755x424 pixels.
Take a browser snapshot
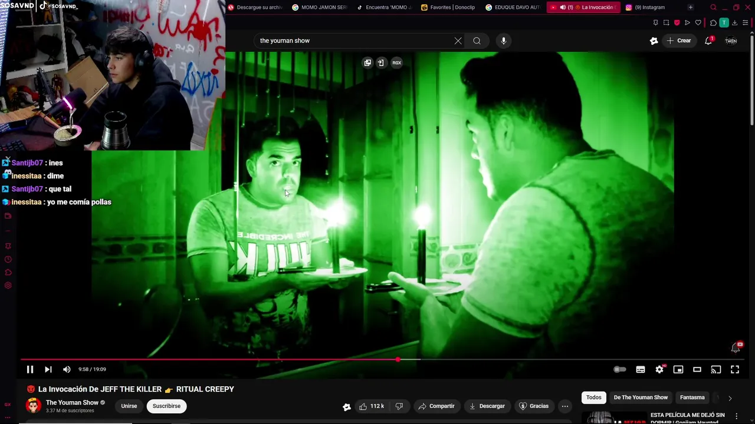pyautogui.click(x=666, y=22)
